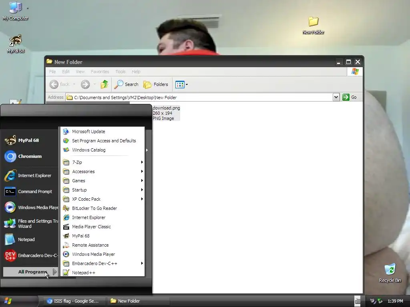Viewport: 410px width, 307px height.
Task: Open Windows Media Player in Start menu's left column
Action: click(x=30, y=207)
